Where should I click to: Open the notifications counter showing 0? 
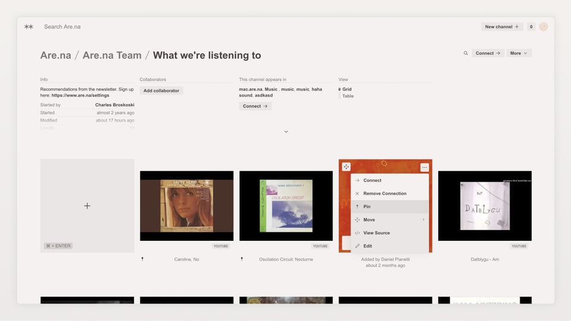pos(531,27)
